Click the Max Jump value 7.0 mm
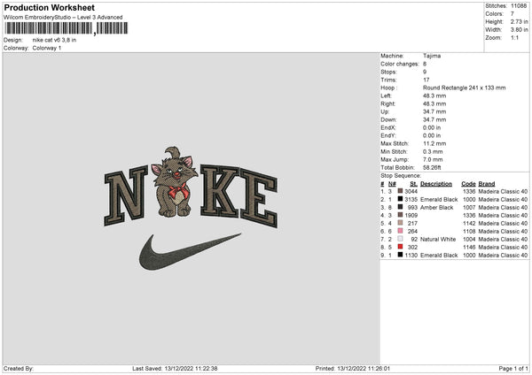 click(433, 159)
